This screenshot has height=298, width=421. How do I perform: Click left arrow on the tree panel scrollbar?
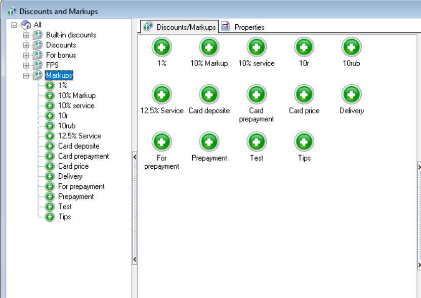135,157
